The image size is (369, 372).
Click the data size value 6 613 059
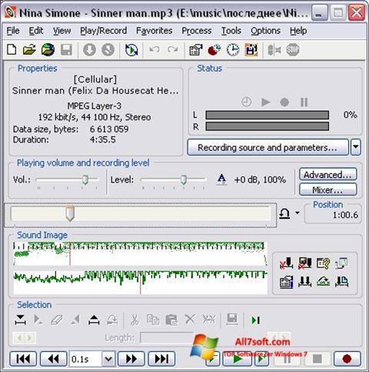point(109,129)
